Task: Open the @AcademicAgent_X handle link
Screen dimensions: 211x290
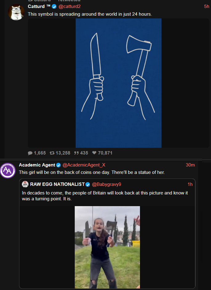Action: pyautogui.click(x=84, y=165)
